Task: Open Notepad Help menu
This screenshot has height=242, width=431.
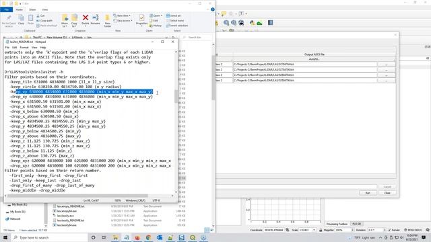Action: pyautogui.click(x=43, y=48)
